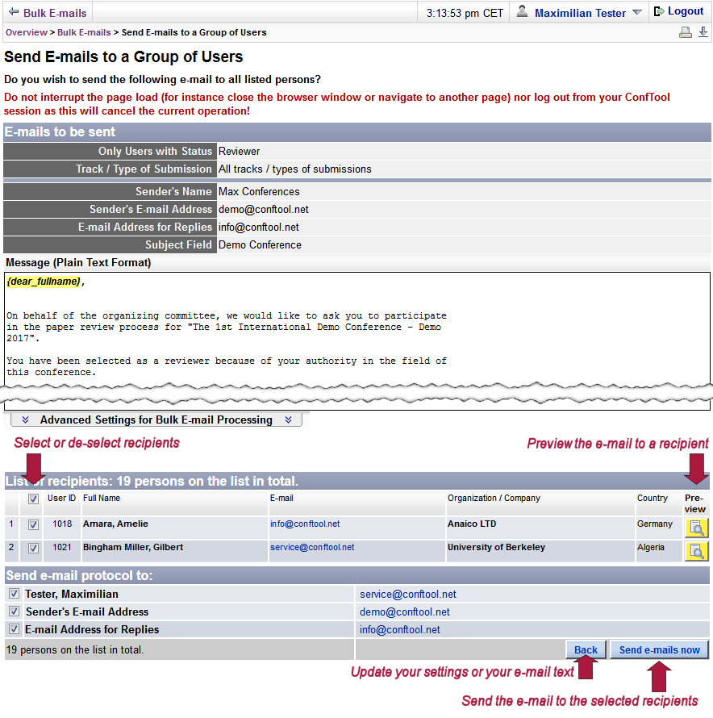Click the Logout link
The image size is (713, 718).
click(685, 11)
